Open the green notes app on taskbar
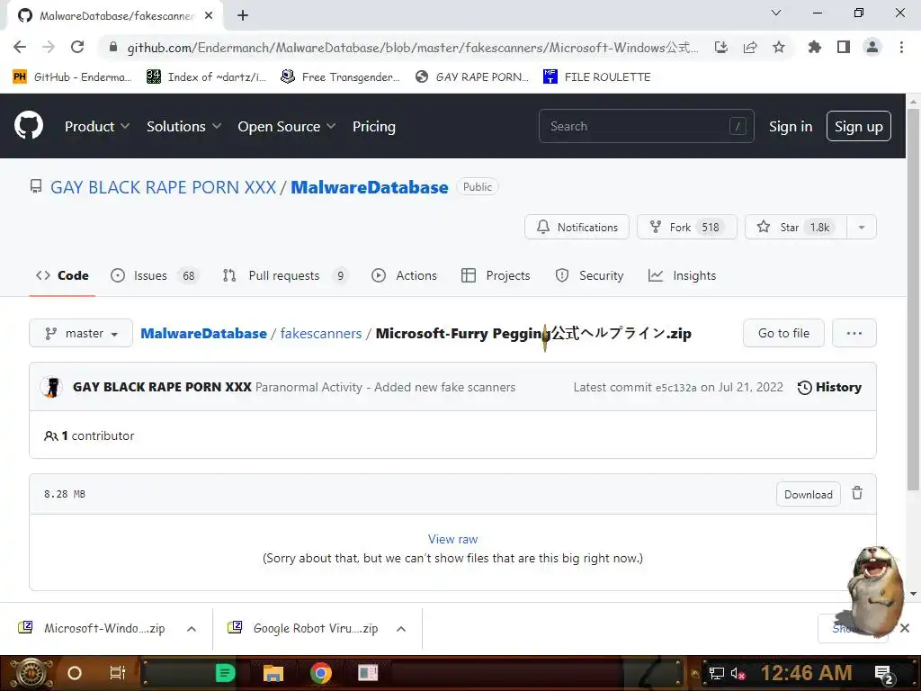Image resolution: width=921 pixels, height=691 pixels. click(x=226, y=673)
